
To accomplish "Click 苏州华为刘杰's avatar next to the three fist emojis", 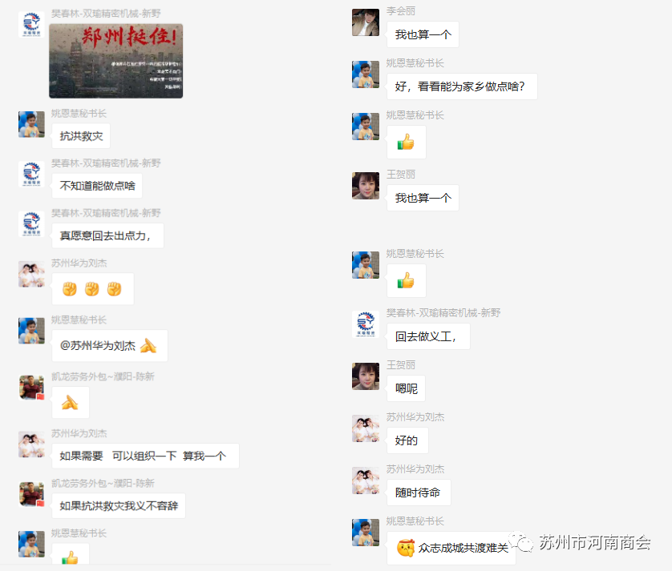I will (31, 274).
